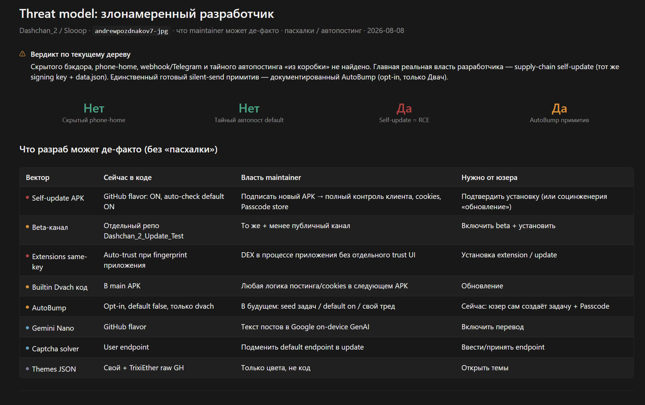Click the orange "Да" above "AutoBump примитив"
Screen dimensions: 645x405
click(x=559, y=108)
